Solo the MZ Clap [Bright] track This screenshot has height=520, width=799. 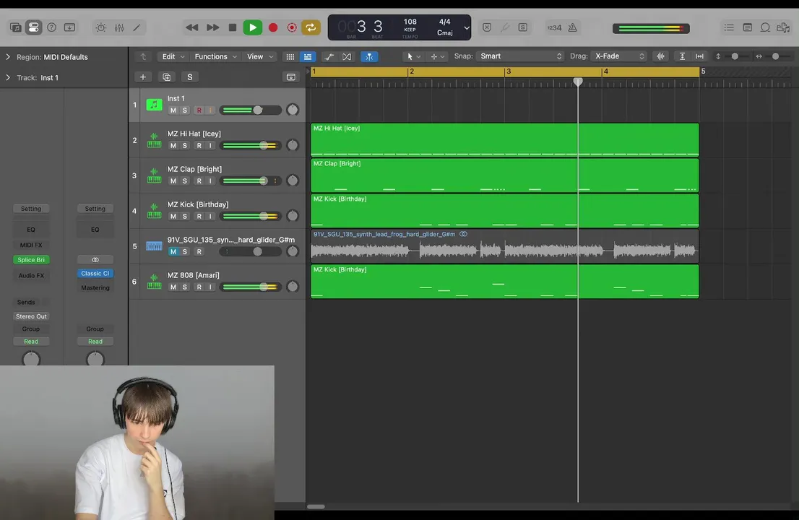pos(185,181)
